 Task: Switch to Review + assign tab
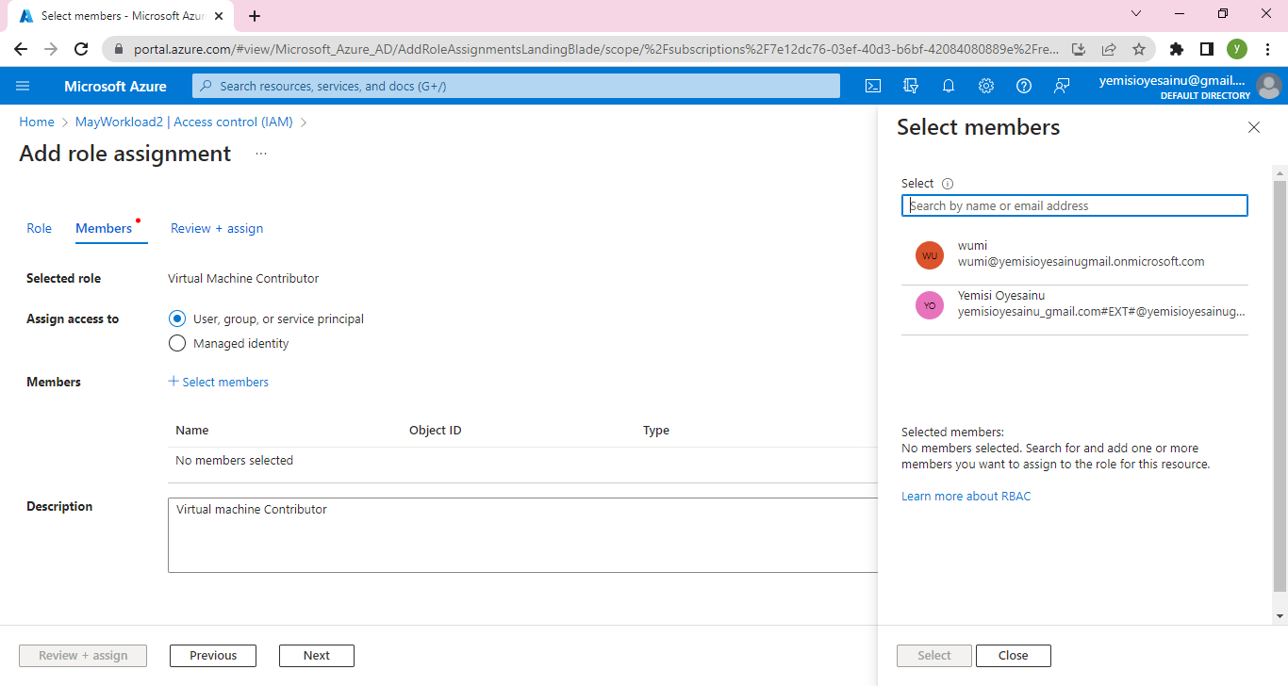(217, 228)
